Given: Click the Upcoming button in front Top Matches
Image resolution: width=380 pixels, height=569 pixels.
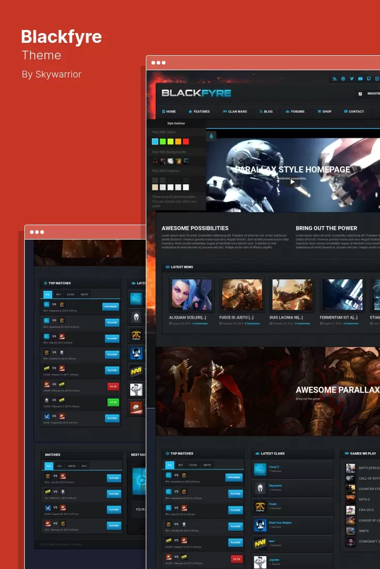Looking at the screenshot, I should [x=234, y=477].
